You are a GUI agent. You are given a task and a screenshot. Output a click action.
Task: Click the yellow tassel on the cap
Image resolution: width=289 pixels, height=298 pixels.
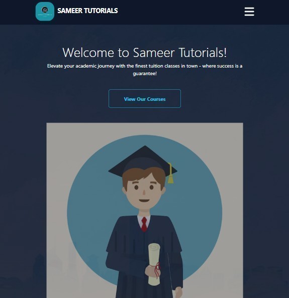[x=170, y=173]
